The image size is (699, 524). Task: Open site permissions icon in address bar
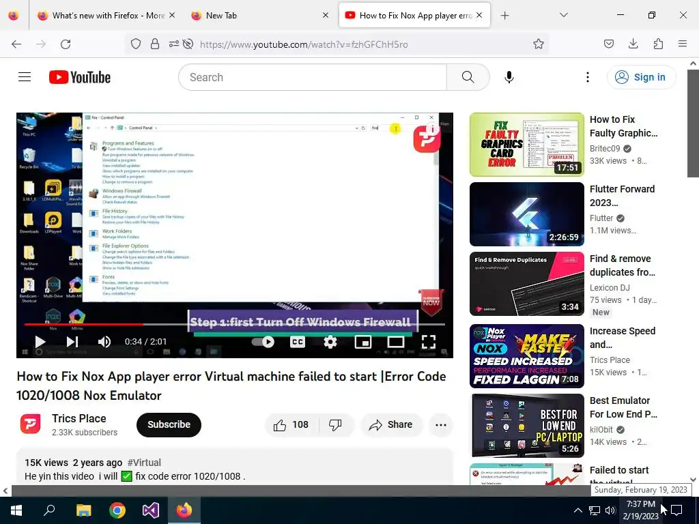click(174, 44)
